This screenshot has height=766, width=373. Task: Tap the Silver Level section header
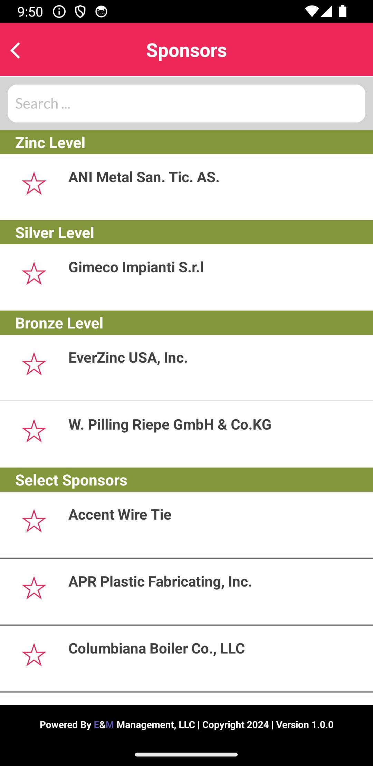[x=186, y=232]
